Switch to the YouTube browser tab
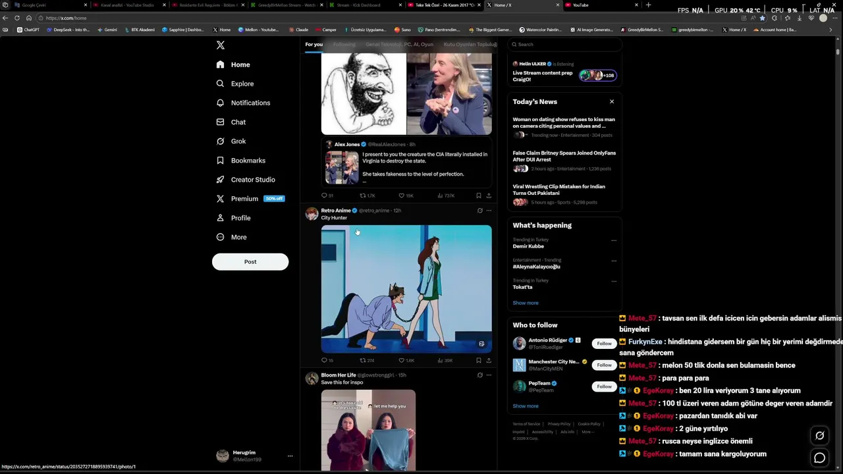Image resolution: width=843 pixels, height=474 pixels. 601,5
